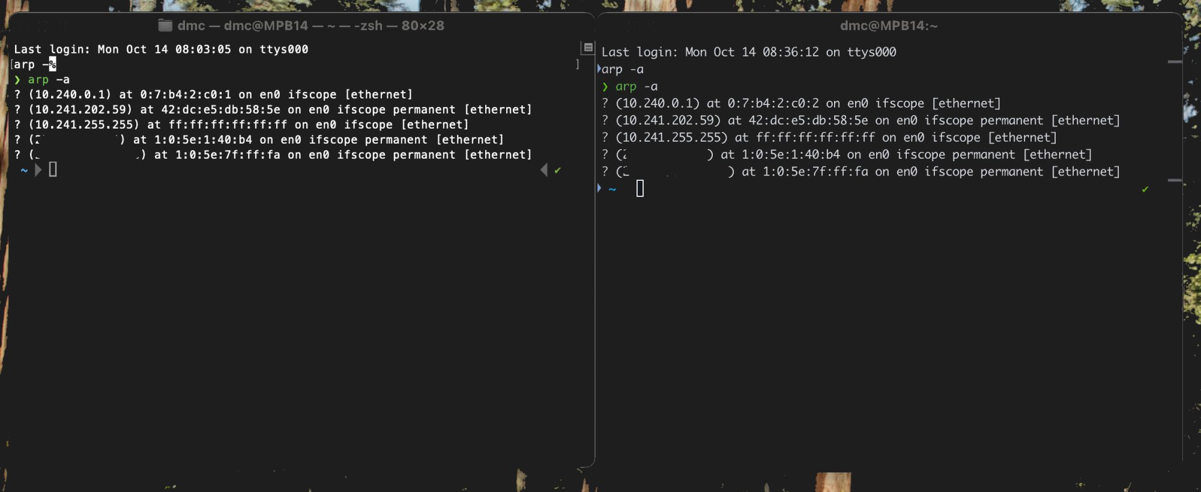This screenshot has width=1201, height=492.
Task: Click the 0:7:b4:2:c0:2 row in right terminal
Action: tap(801, 103)
